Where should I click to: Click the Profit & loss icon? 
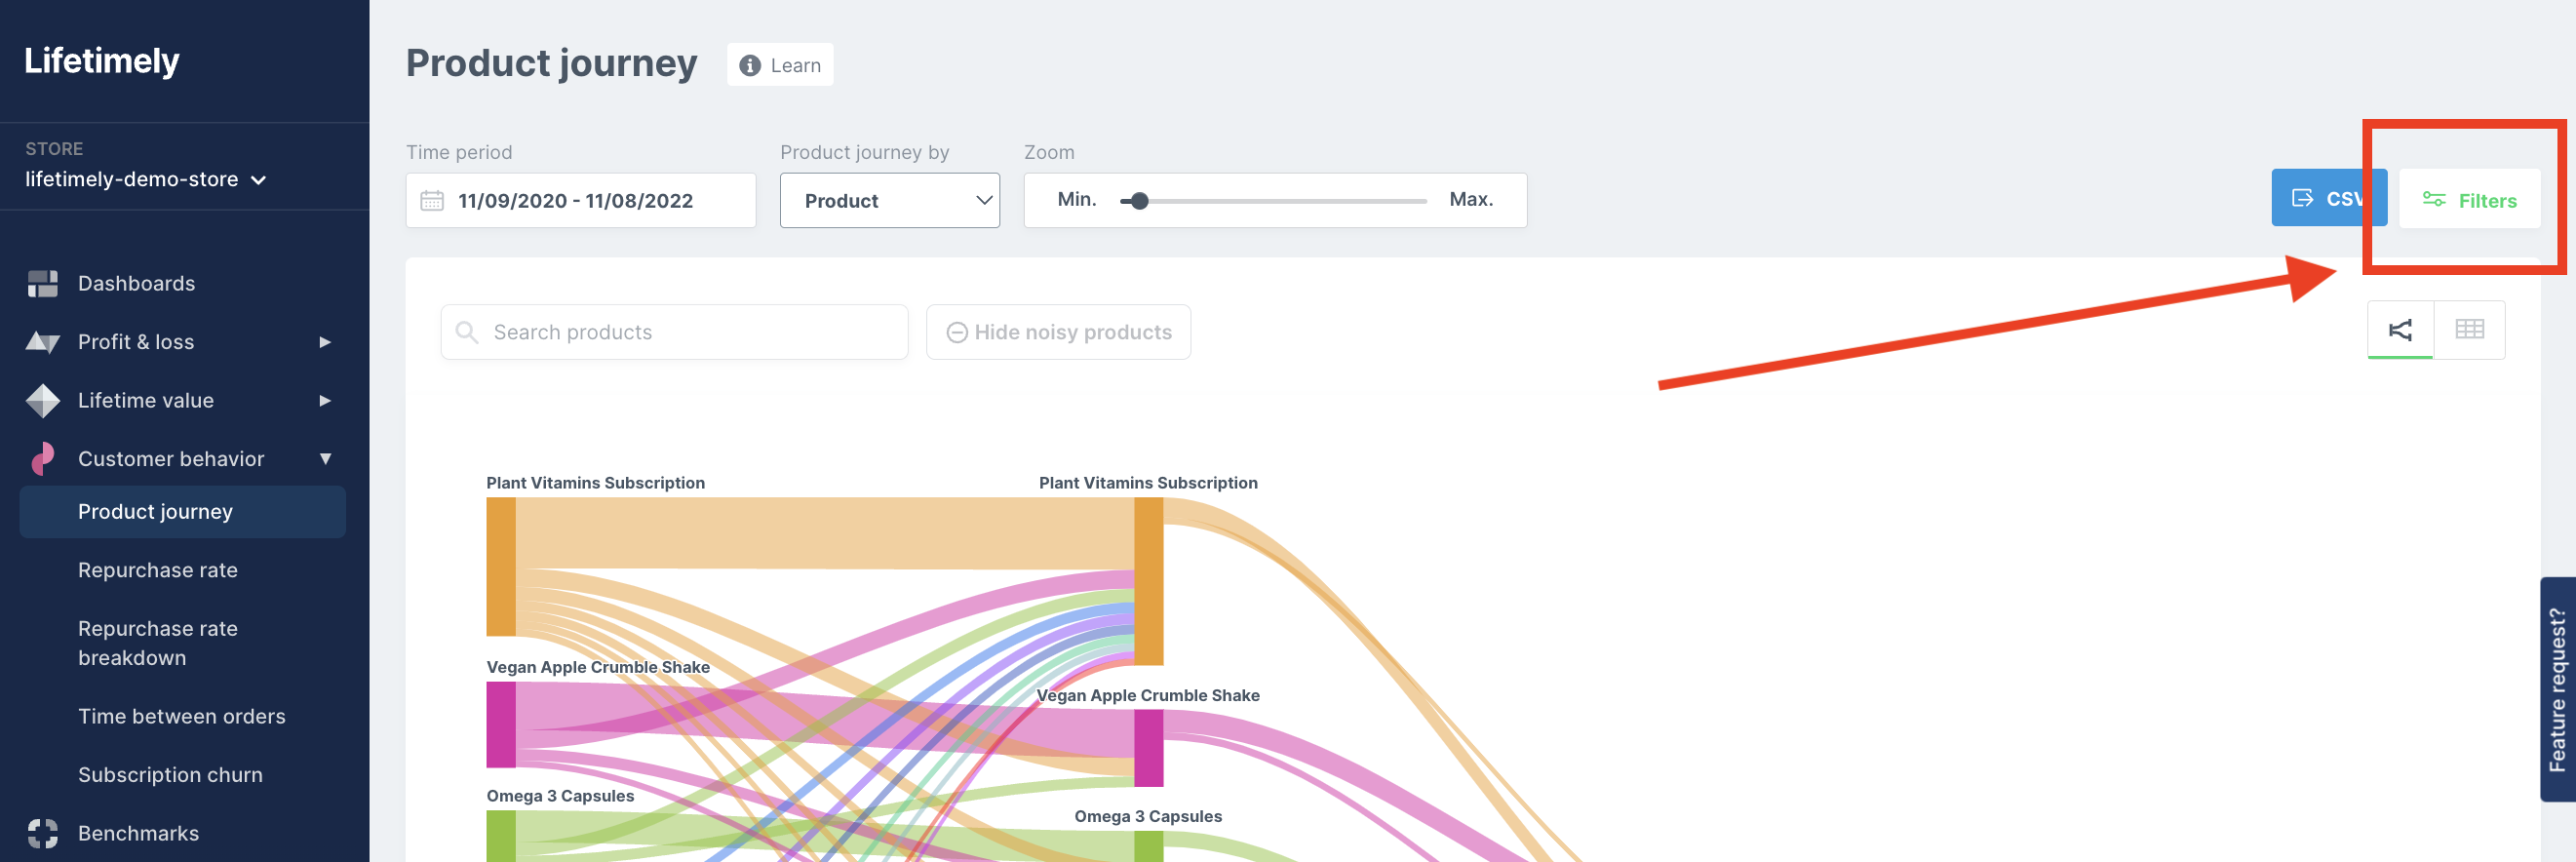(x=42, y=343)
